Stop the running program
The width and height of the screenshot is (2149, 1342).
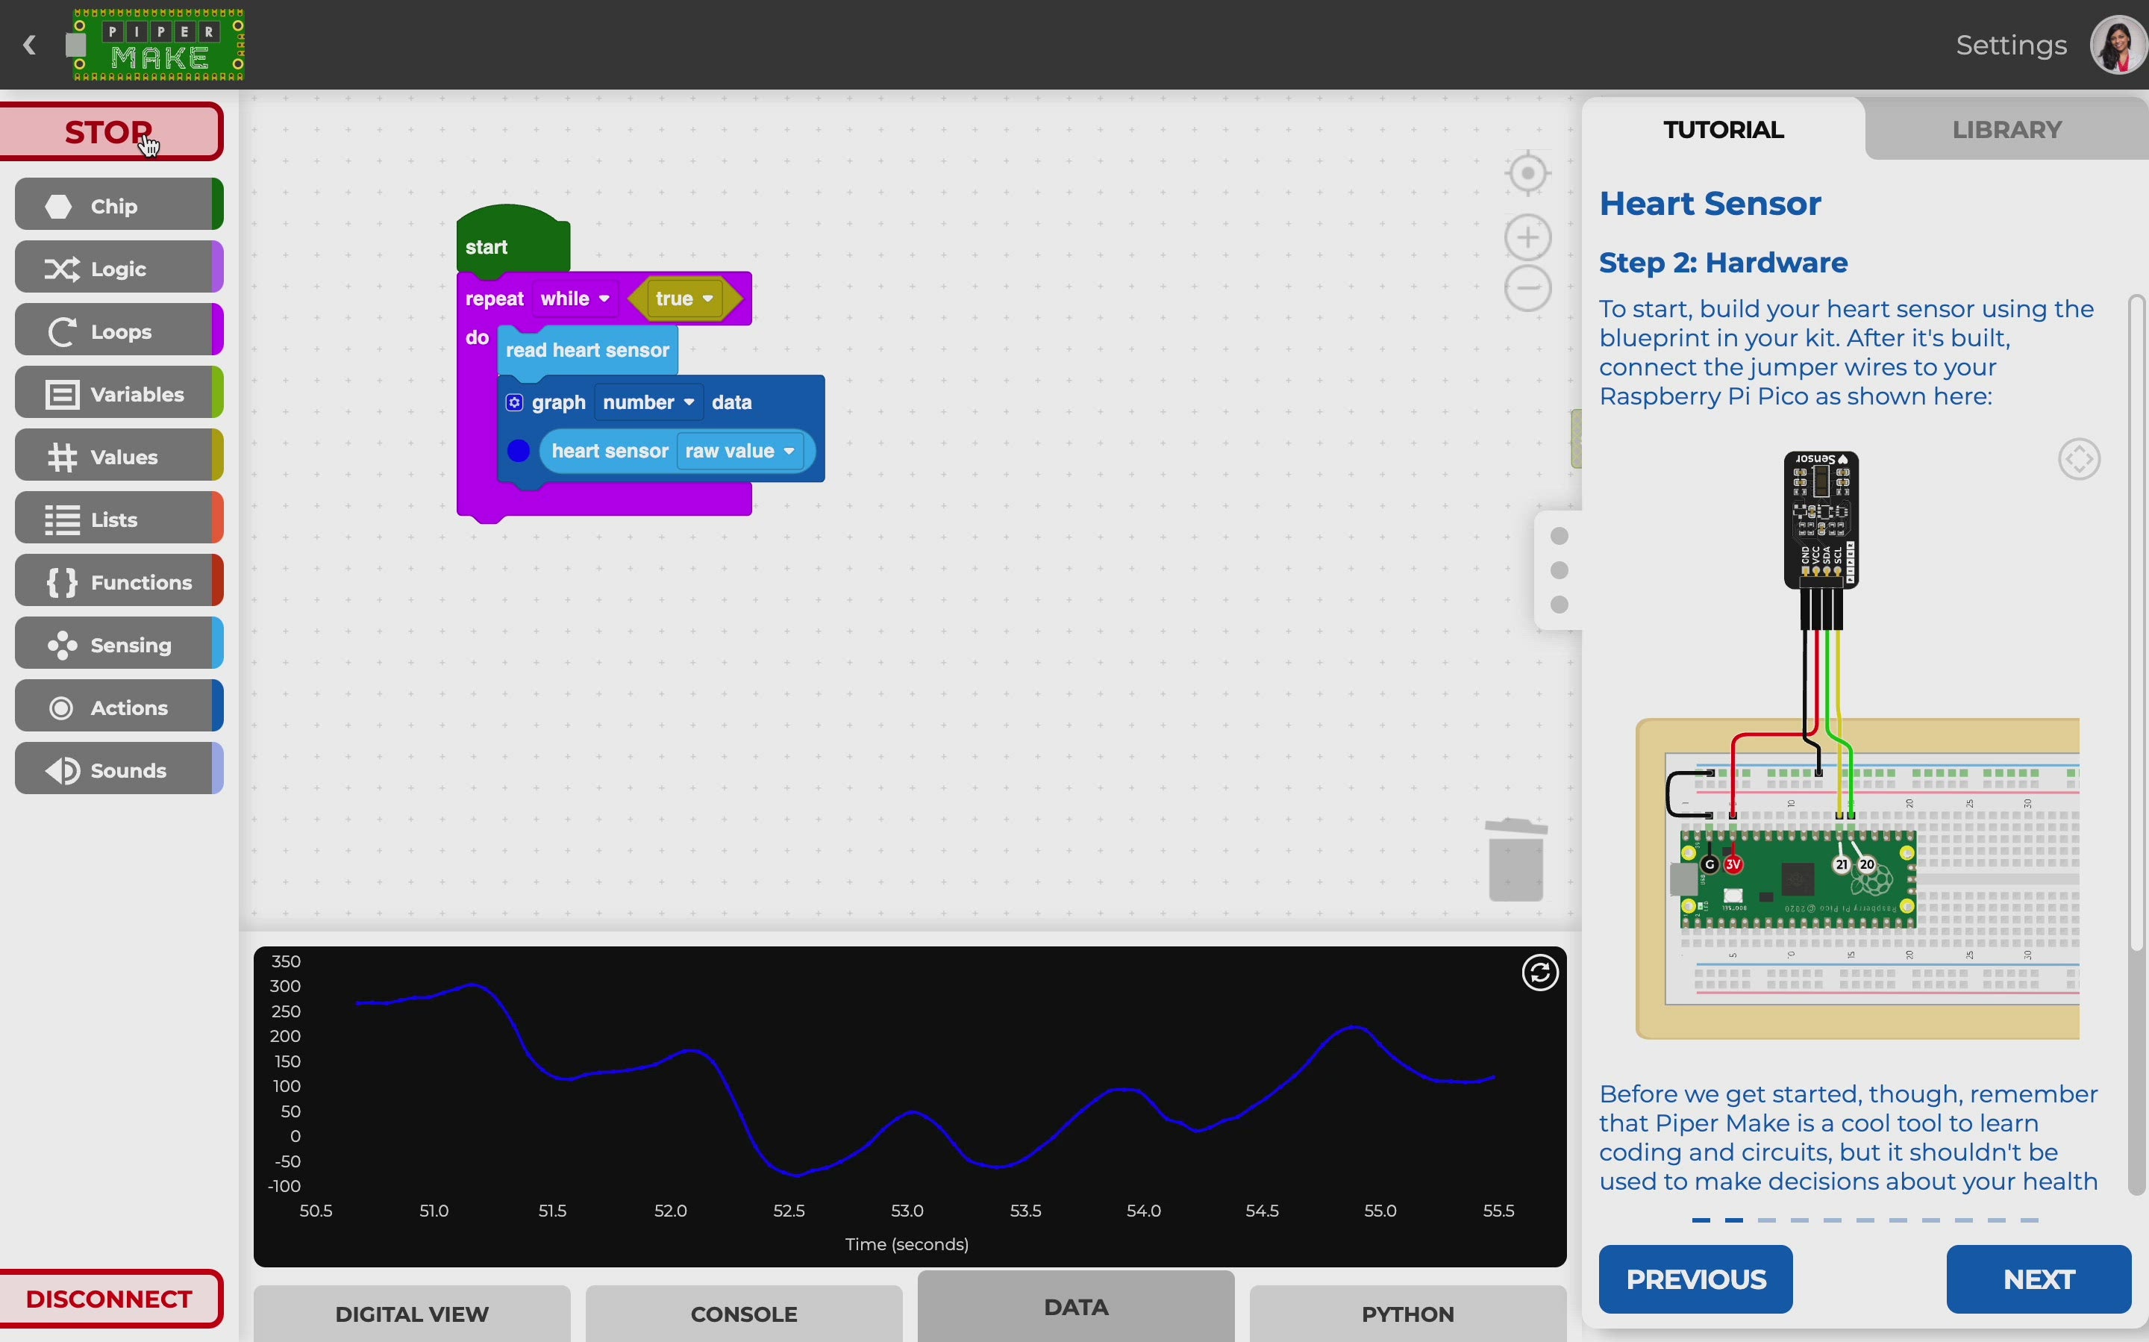pos(110,132)
